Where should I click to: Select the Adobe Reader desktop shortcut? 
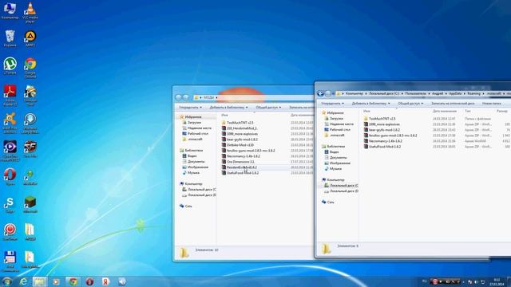point(10,96)
